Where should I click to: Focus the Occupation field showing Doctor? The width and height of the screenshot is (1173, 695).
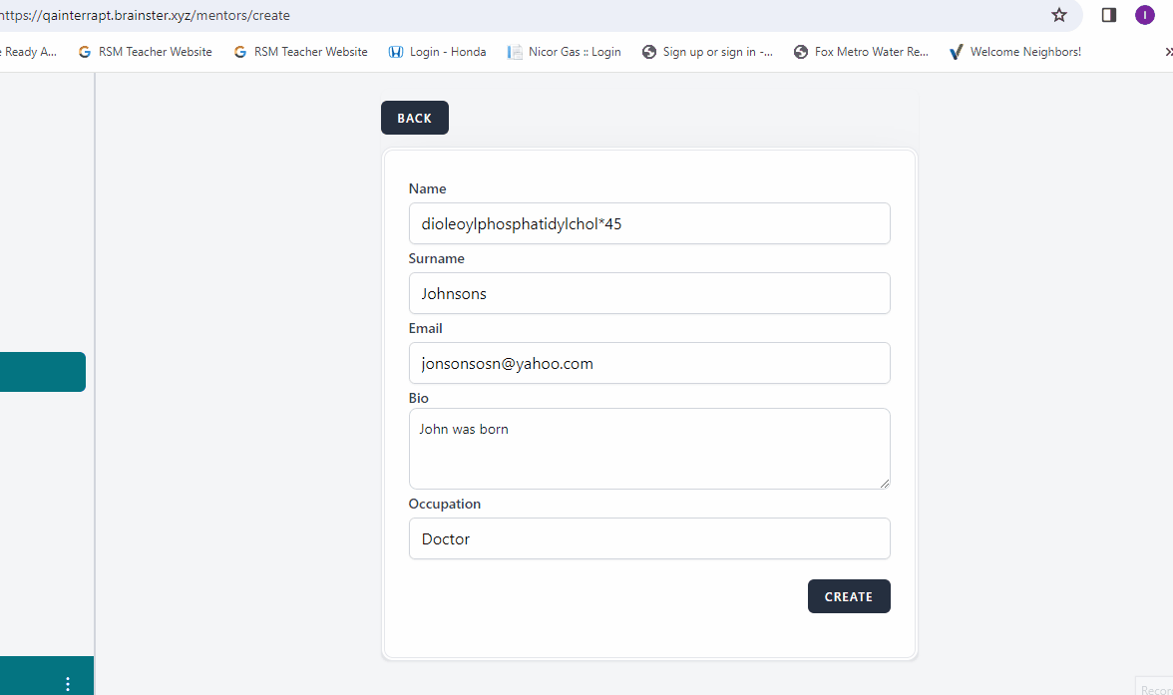click(x=649, y=538)
